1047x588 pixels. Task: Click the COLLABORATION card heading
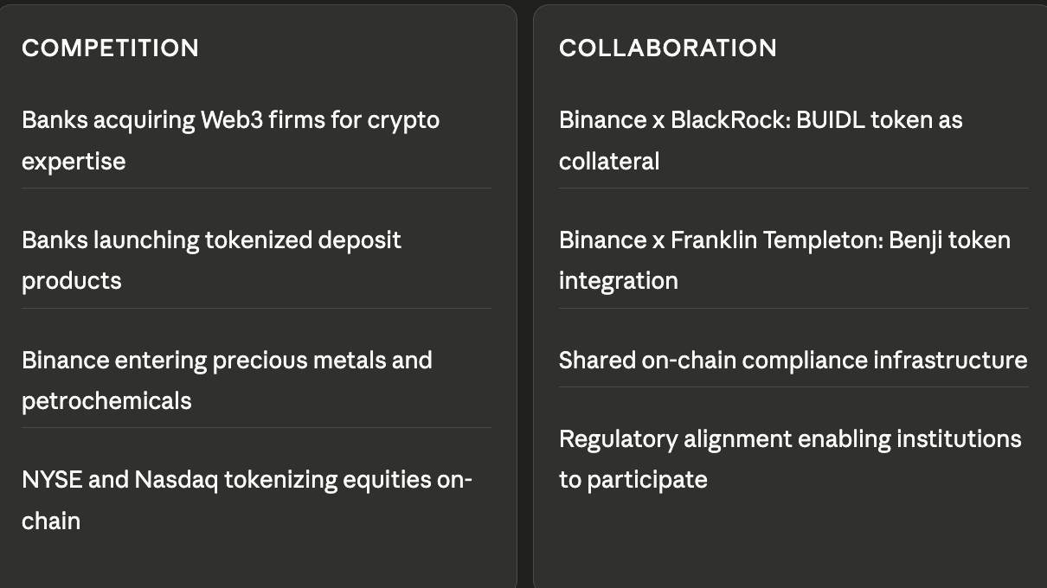coord(667,48)
